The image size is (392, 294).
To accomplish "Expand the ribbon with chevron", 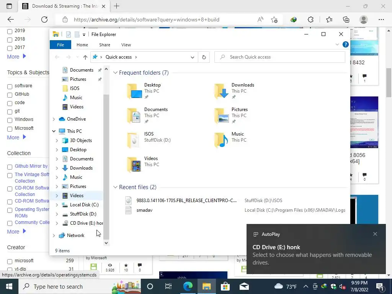I will click(x=337, y=44).
